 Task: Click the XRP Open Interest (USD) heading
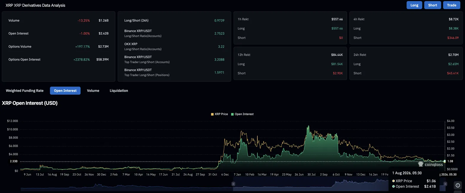30,103
